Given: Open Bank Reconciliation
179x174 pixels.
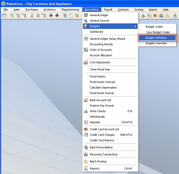Looking at the screenshot, I should click(110, 147).
